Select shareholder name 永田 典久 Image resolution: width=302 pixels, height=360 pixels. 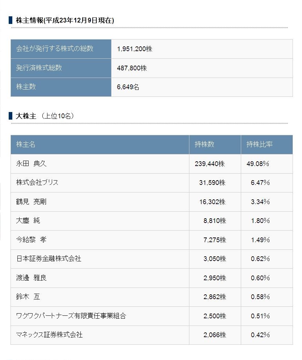click(31, 164)
